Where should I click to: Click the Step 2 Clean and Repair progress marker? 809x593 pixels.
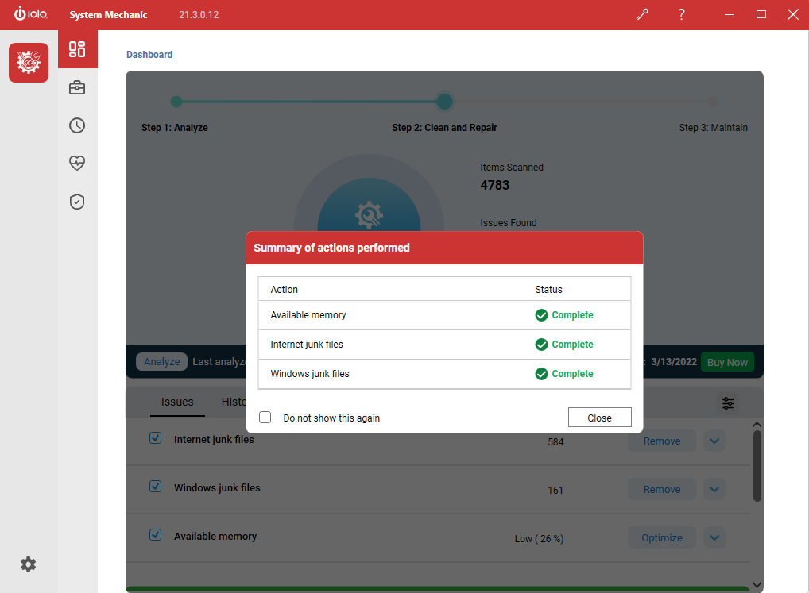(x=444, y=102)
